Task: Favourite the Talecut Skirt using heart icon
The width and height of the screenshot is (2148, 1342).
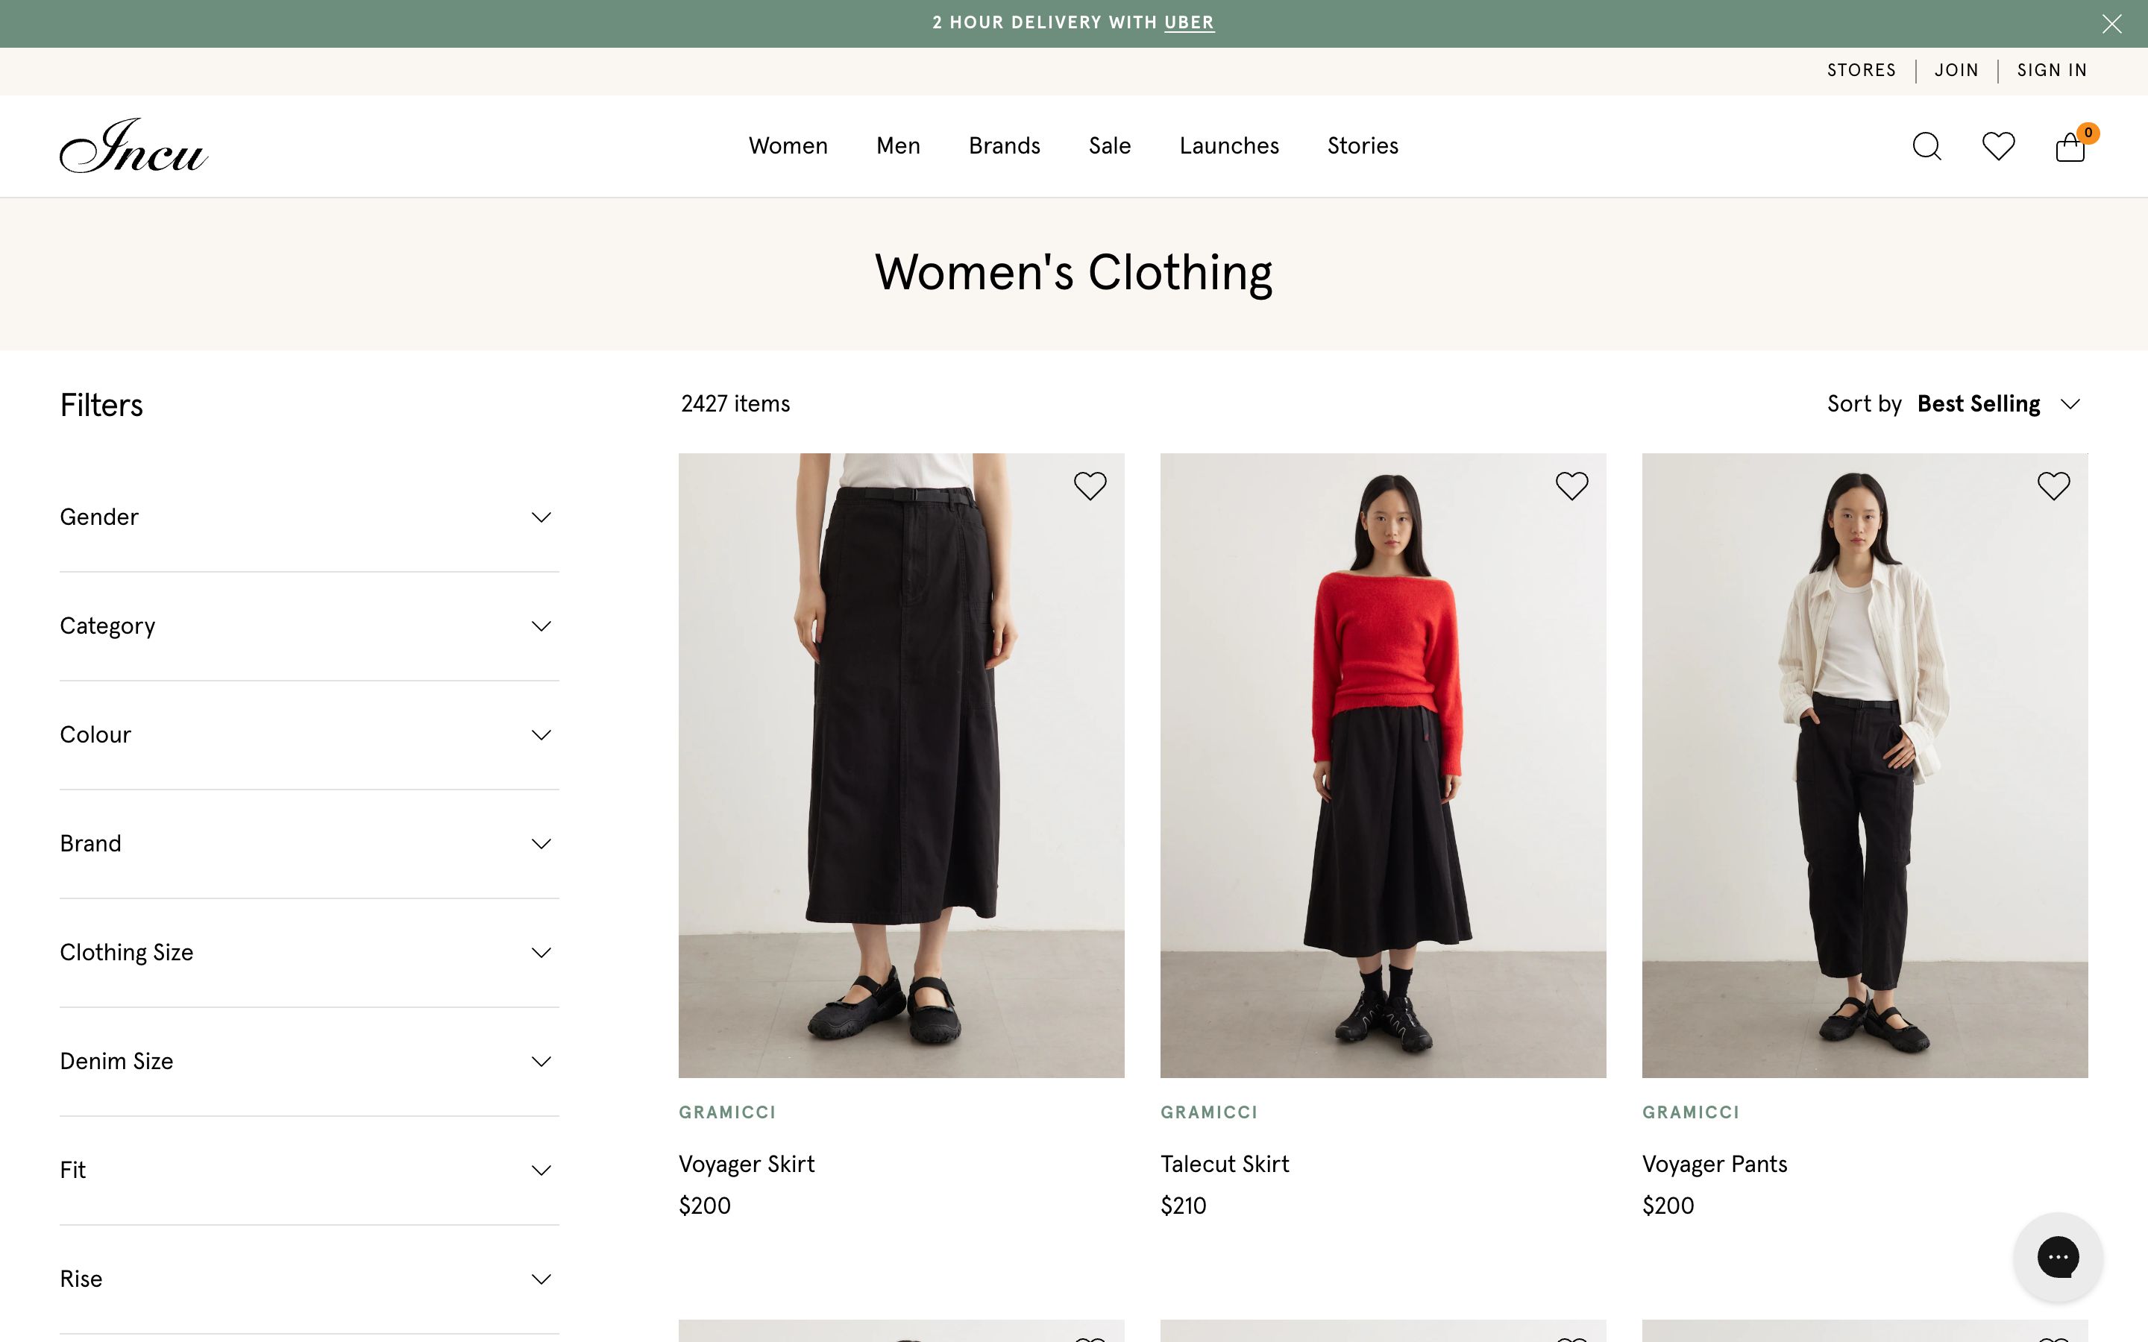Action: click(x=1571, y=485)
